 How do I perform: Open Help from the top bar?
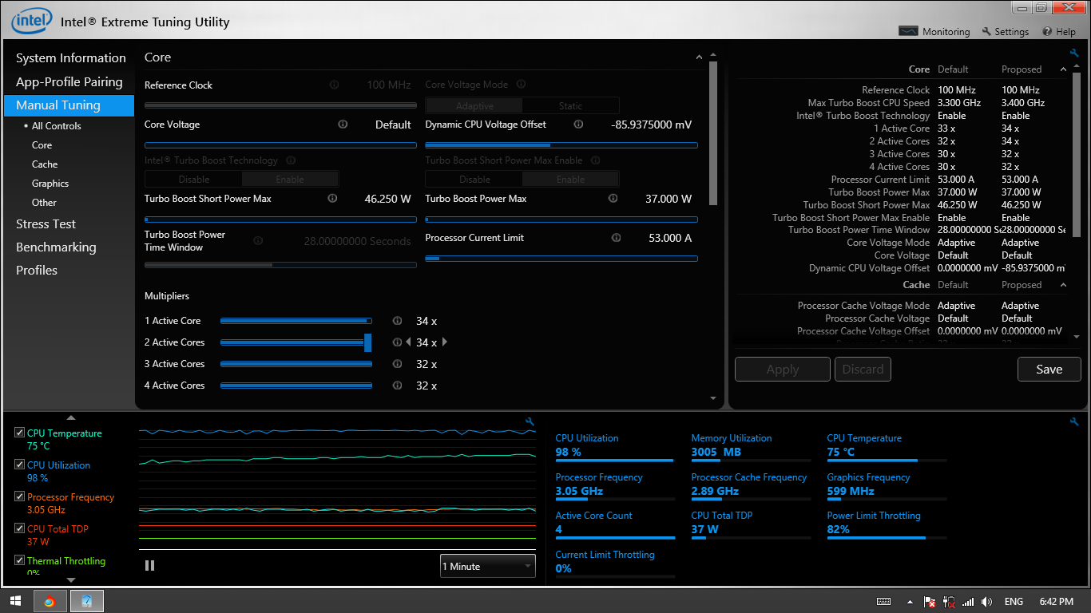pos(1059,32)
